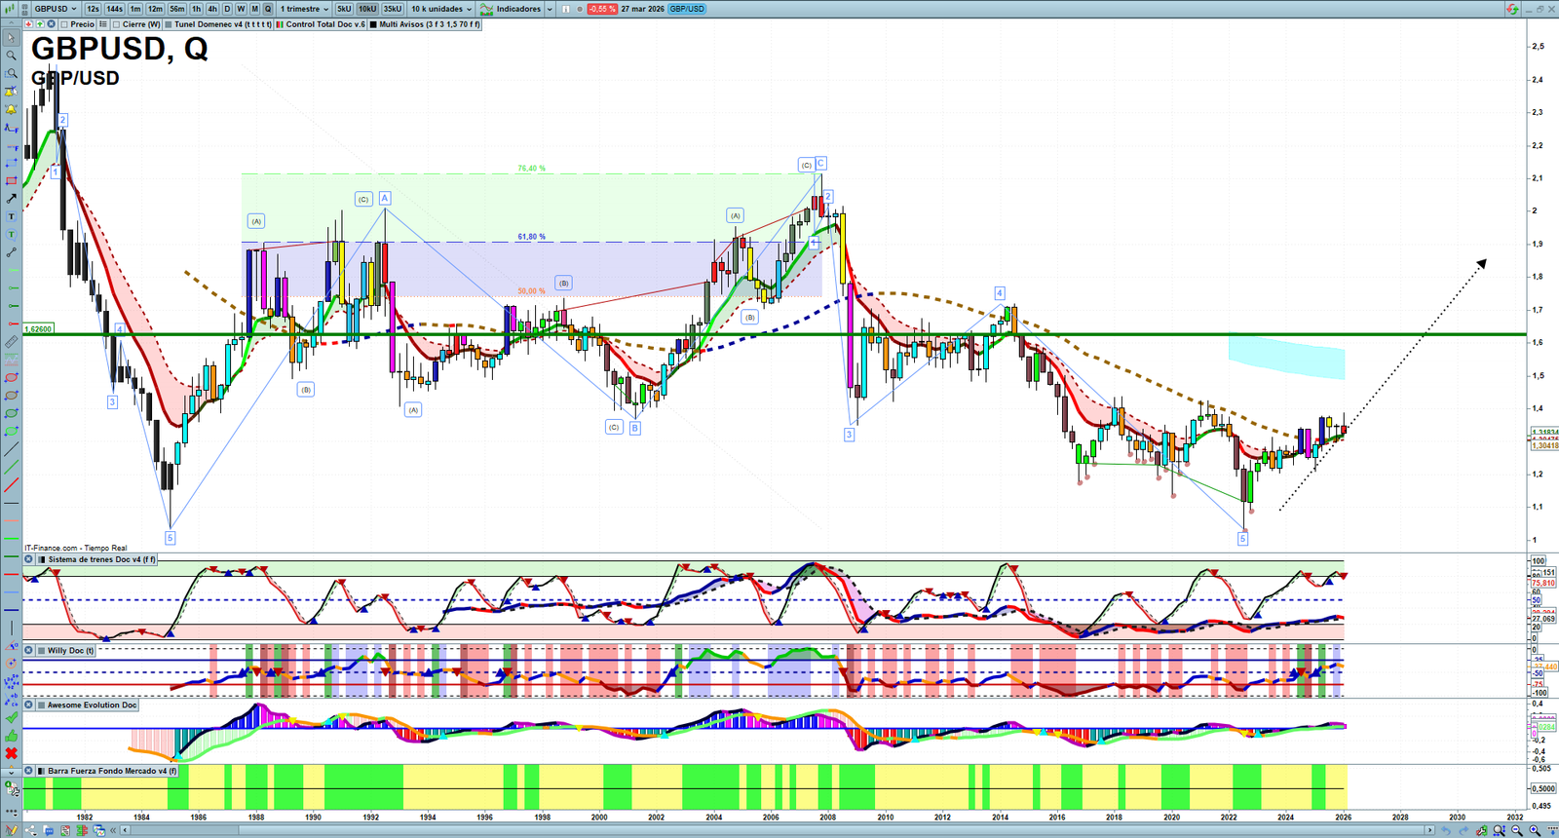This screenshot has width=1559, height=838.
Task: Expand the 10 k unidades dropdown
Action: [x=441, y=9]
